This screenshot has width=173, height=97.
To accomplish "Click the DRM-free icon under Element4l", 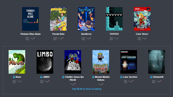I will [x=153, y=82].
